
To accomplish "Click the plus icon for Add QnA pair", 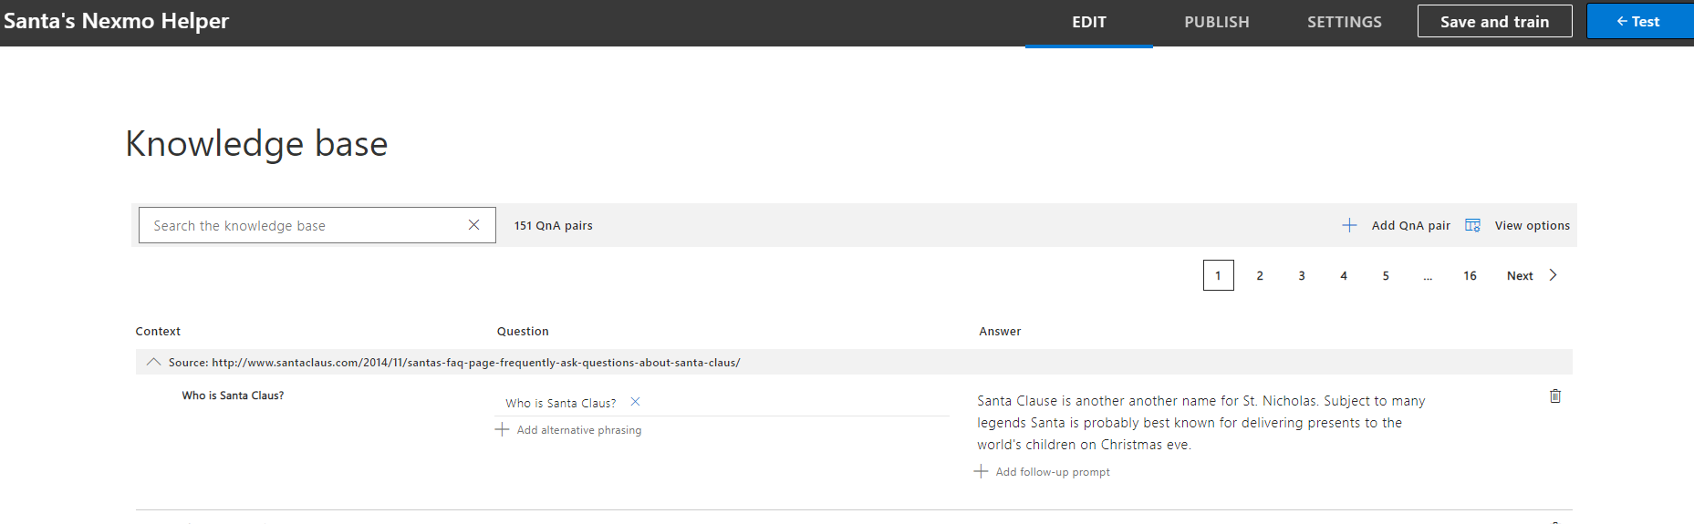I will pos(1349,225).
